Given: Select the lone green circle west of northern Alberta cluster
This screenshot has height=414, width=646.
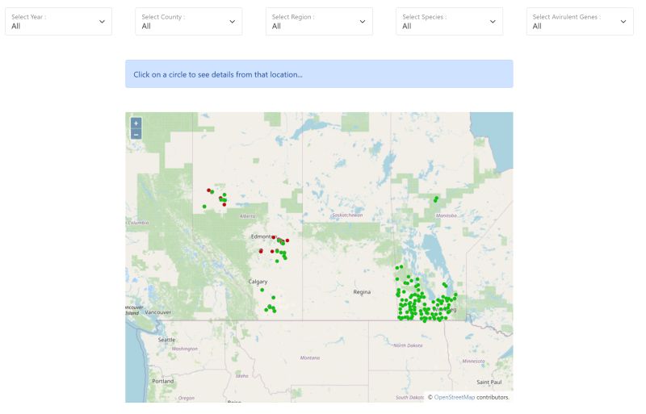Looking at the screenshot, I should [x=204, y=207].
